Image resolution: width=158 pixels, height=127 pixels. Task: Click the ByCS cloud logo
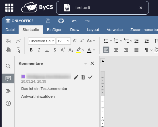pos(37,7)
